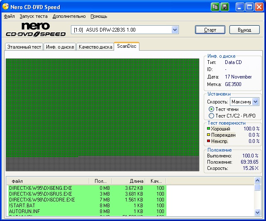Click the Nero disc icon in title bar
Viewport: 266px width, 221px height.
tap(5, 7)
